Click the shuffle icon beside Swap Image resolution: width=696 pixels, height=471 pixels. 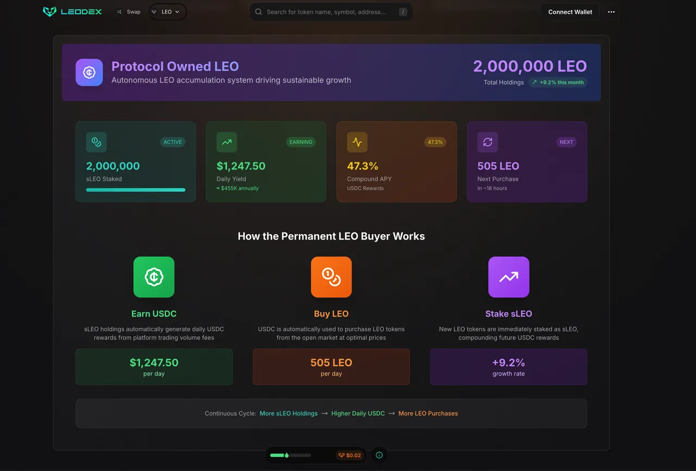coord(119,12)
